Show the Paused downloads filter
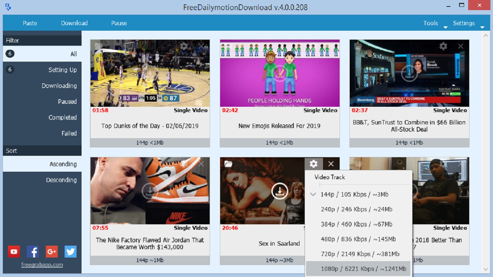 [42, 101]
